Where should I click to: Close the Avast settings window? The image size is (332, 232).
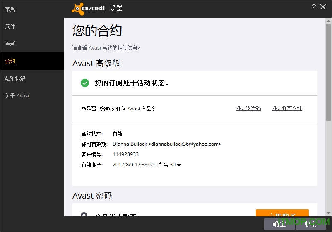point(323,7)
